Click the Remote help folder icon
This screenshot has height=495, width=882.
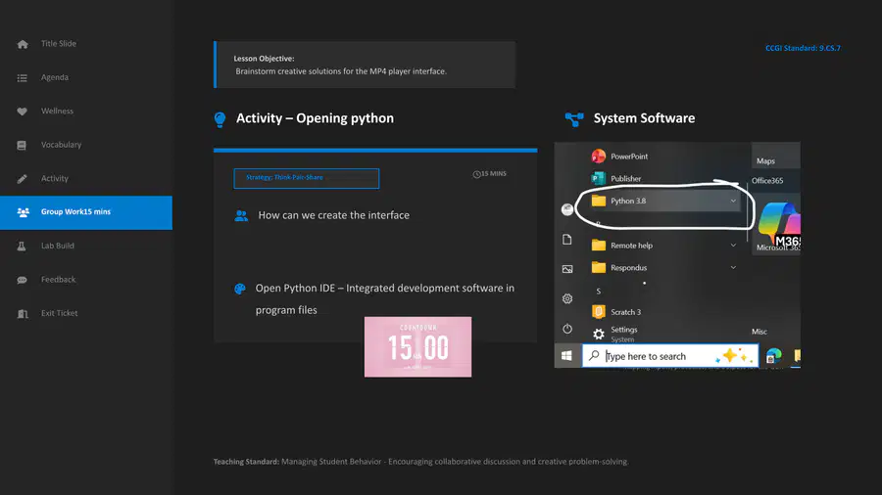tap(599, 246)
